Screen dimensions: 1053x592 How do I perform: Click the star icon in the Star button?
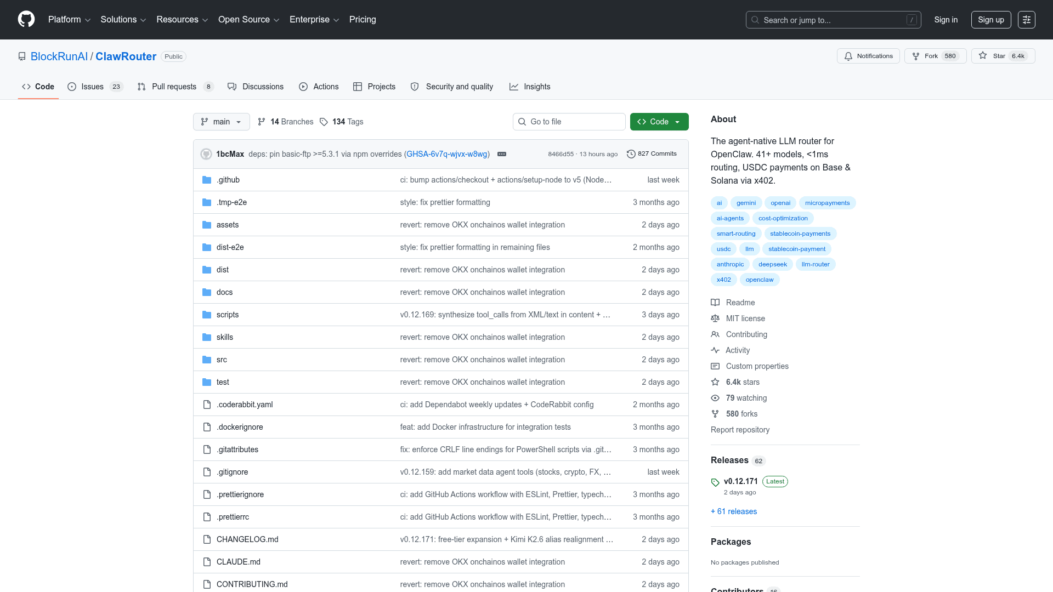983,56
